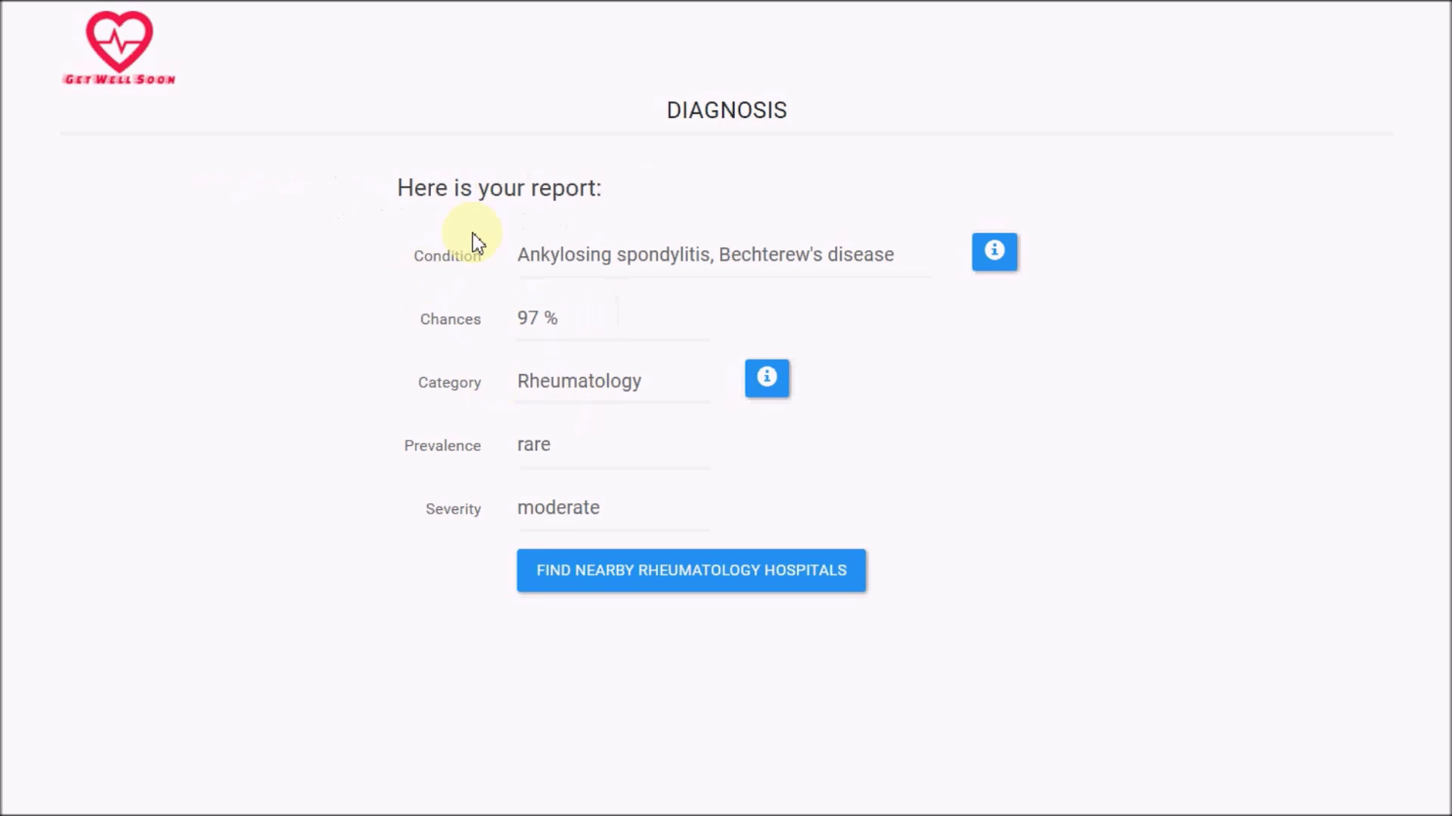Click the Category label
1452x816 pixels.
[x=449, y=382]
